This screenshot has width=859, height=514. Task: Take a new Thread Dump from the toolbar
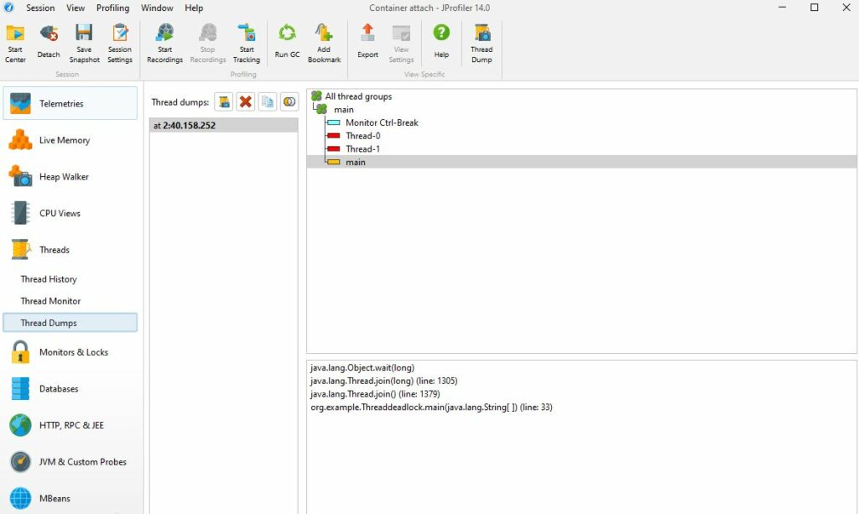point(482,44)
